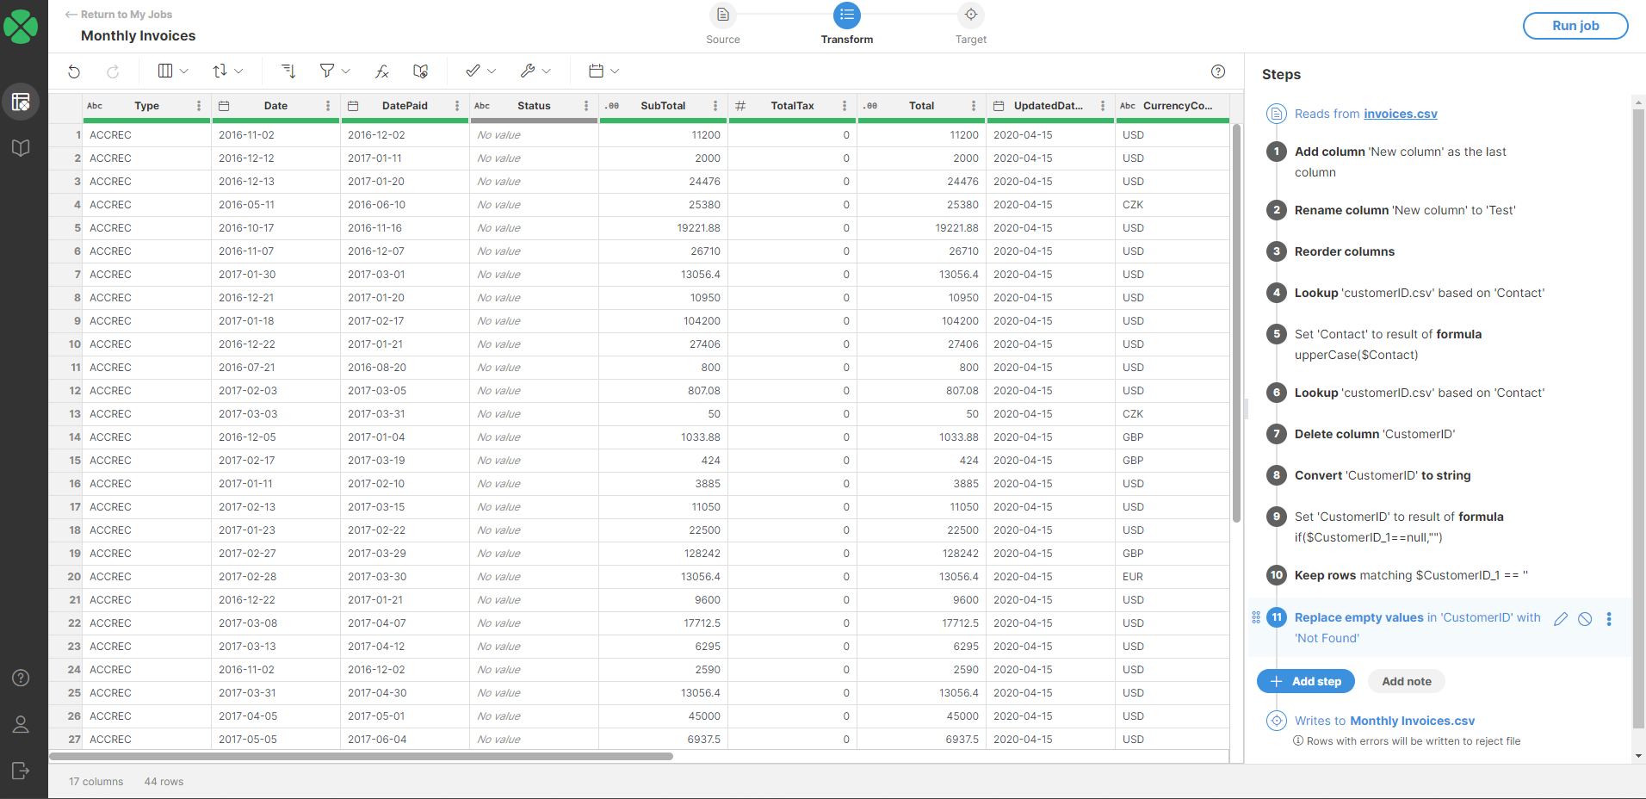
Task: Open the SubTotal column kebab menu
Action: pos(715,106)
